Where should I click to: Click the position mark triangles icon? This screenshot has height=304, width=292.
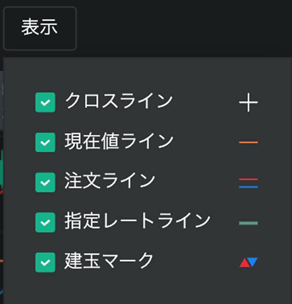(x=248, y=263)
